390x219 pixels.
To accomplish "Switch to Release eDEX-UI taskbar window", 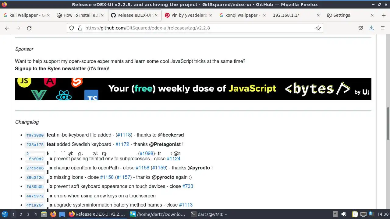I will pyautogui.click(x=97, y=214).
